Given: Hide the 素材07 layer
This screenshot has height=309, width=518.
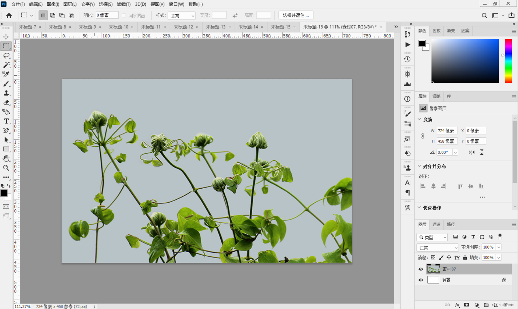Looking at the screenshot, I should tap(421, 269).
